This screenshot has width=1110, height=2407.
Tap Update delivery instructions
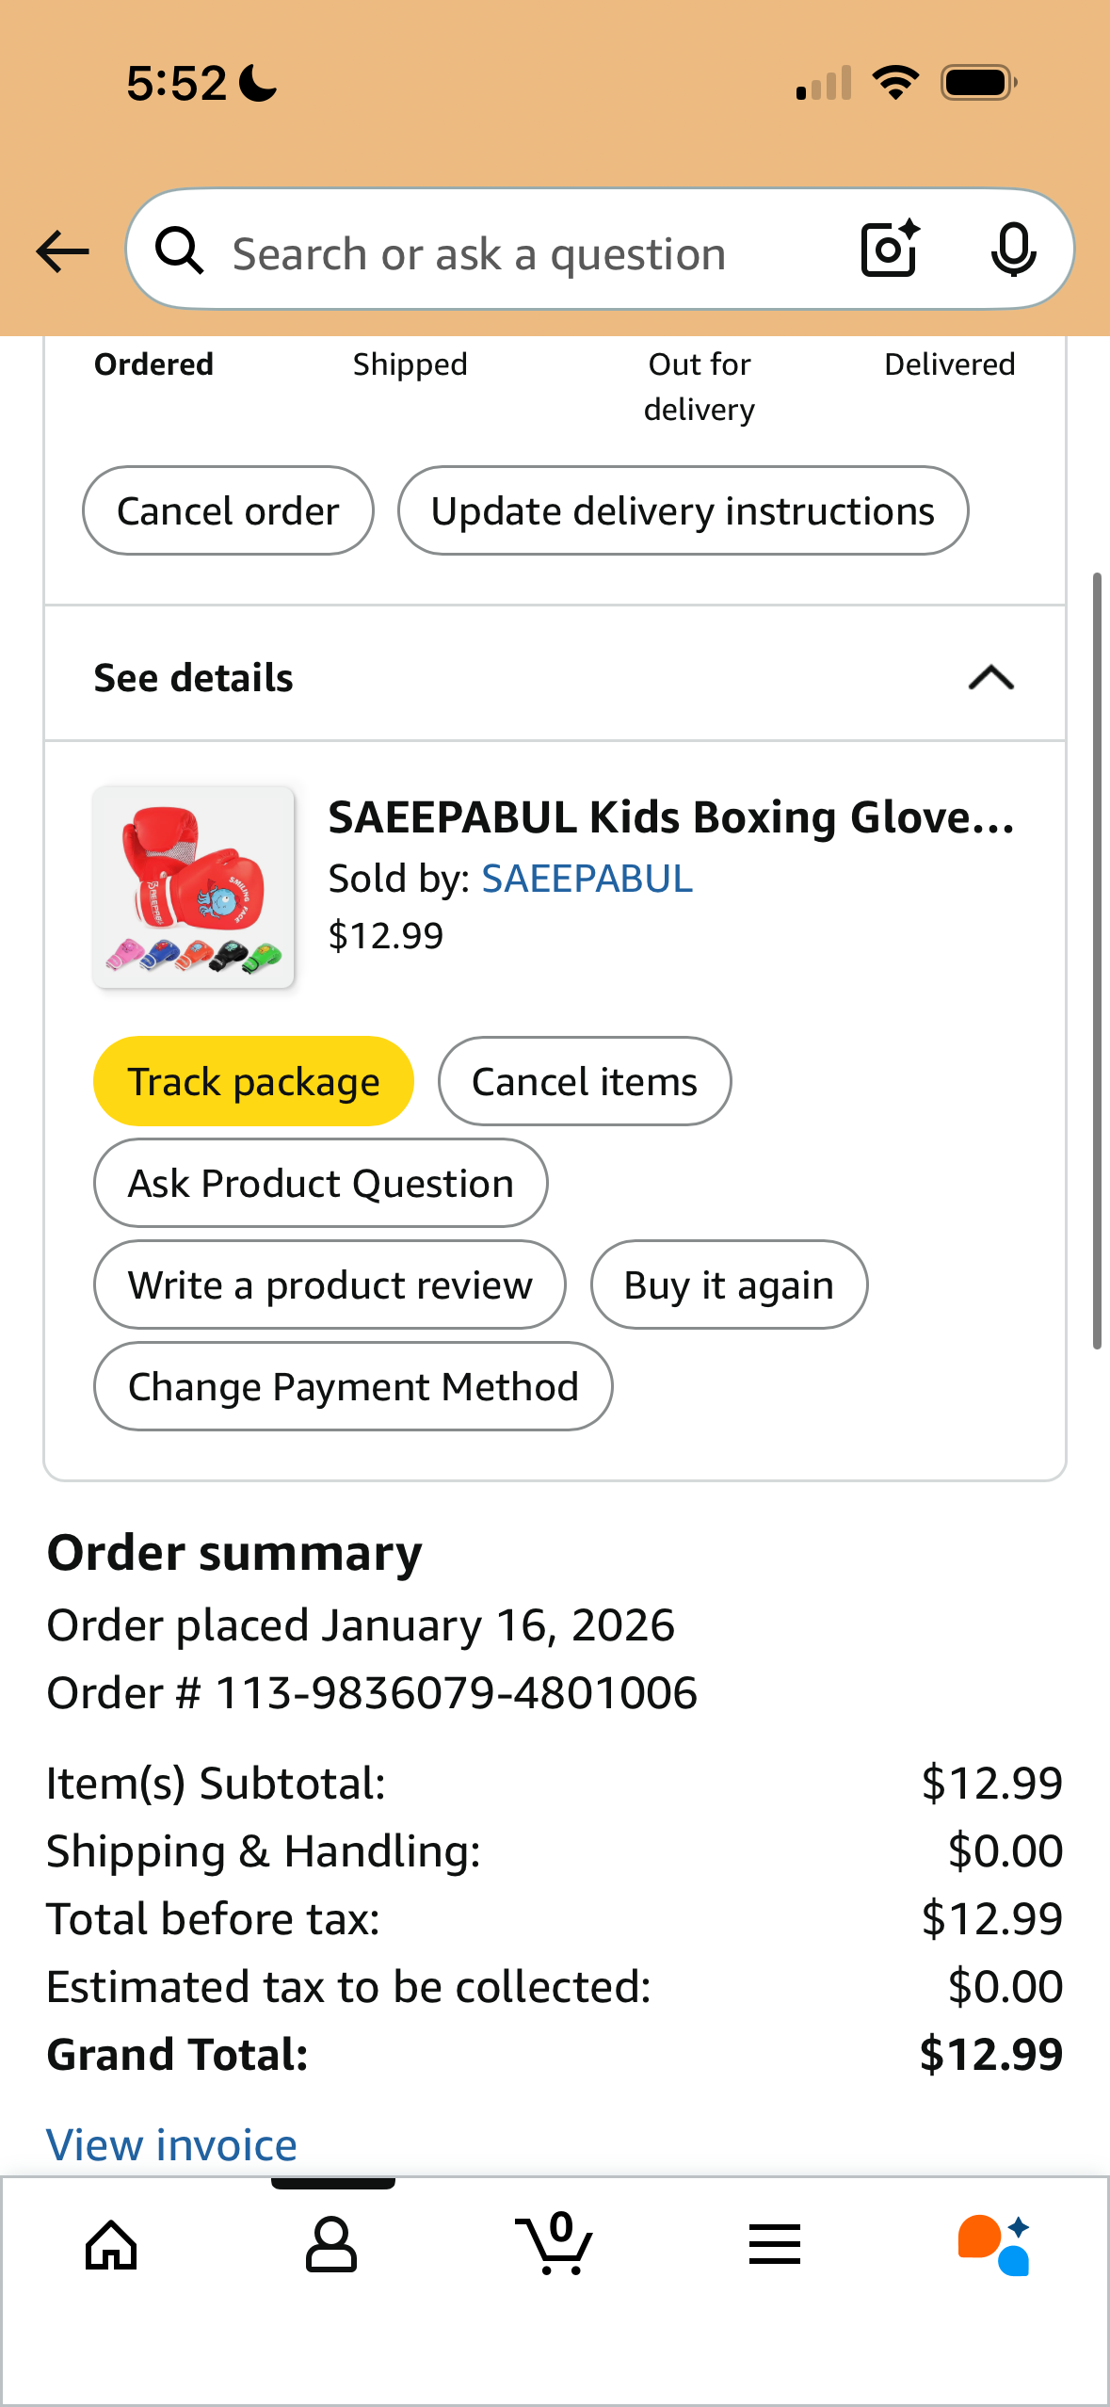683,511
